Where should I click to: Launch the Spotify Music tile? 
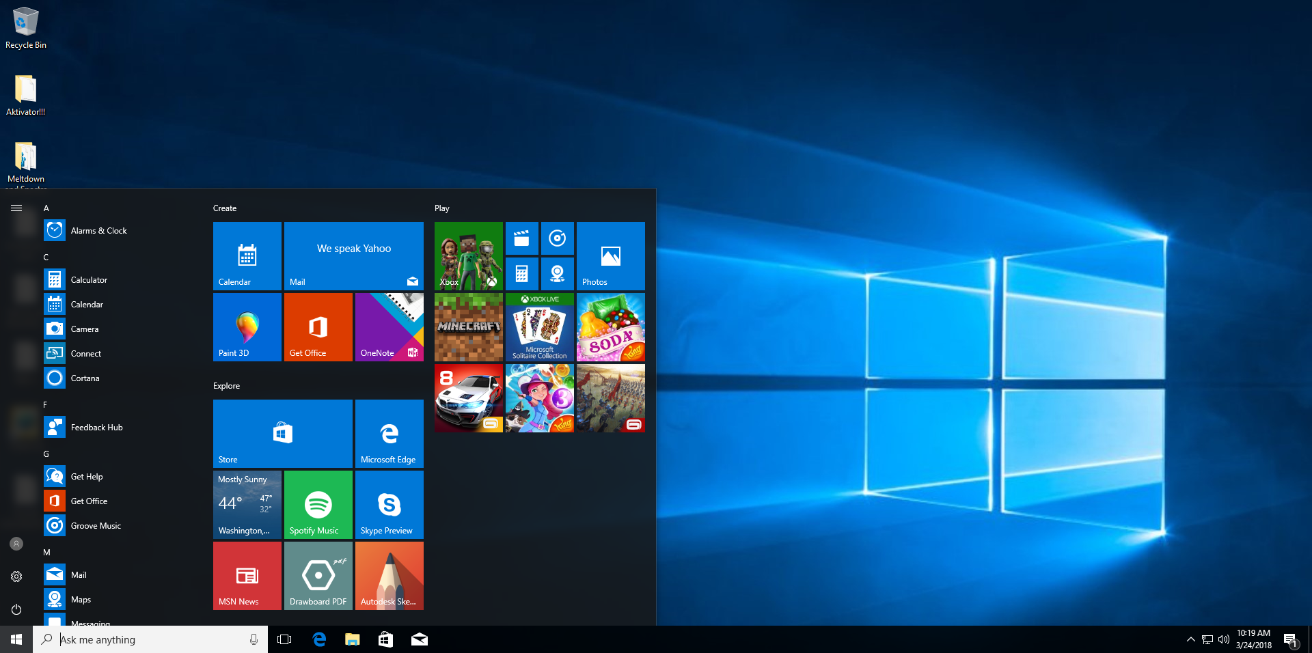click(318, 505)
